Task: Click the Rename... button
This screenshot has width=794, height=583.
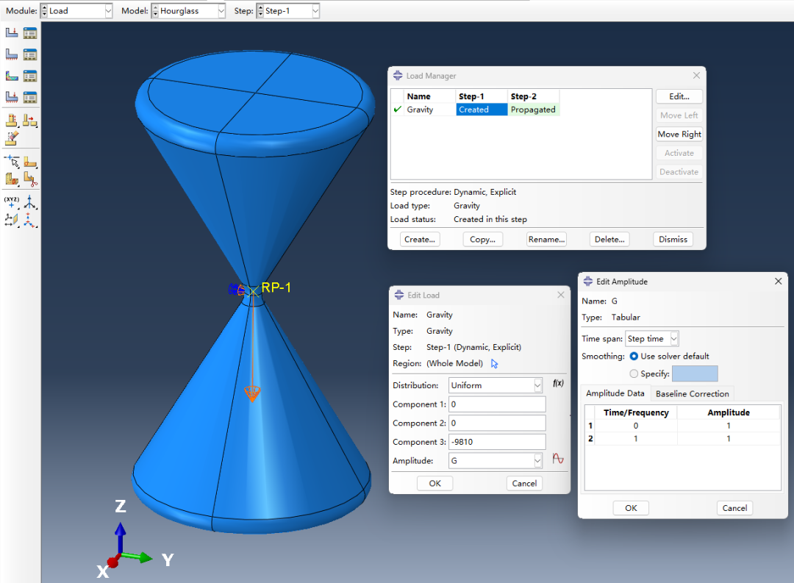Action: pos(546,239)
